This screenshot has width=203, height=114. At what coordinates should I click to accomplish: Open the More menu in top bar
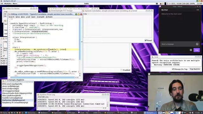pos(15,3)
